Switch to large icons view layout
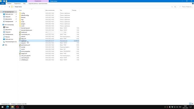The width and height of the screenshot is (194, 109). tap(192, 104)
